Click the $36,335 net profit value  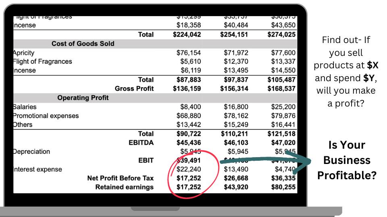click(x=283, y=178)
